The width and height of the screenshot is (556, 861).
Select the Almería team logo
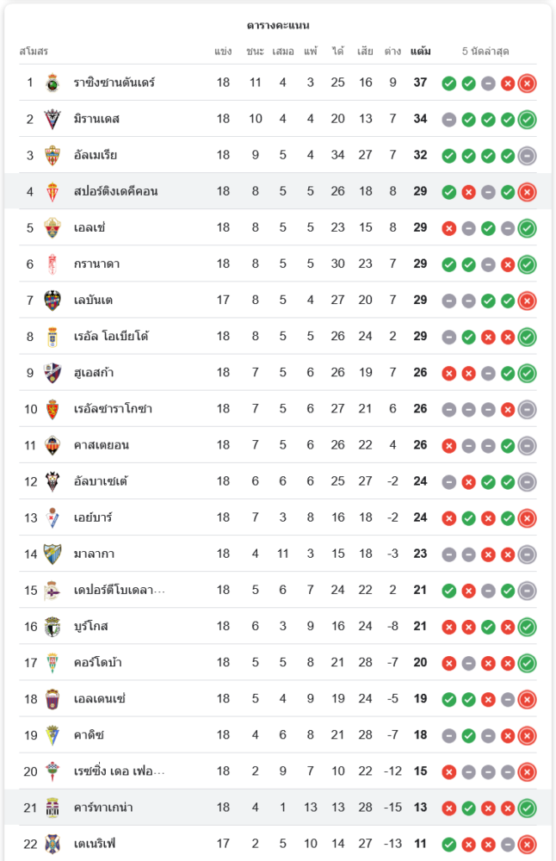pyautogui.click(x=53, y=155)
